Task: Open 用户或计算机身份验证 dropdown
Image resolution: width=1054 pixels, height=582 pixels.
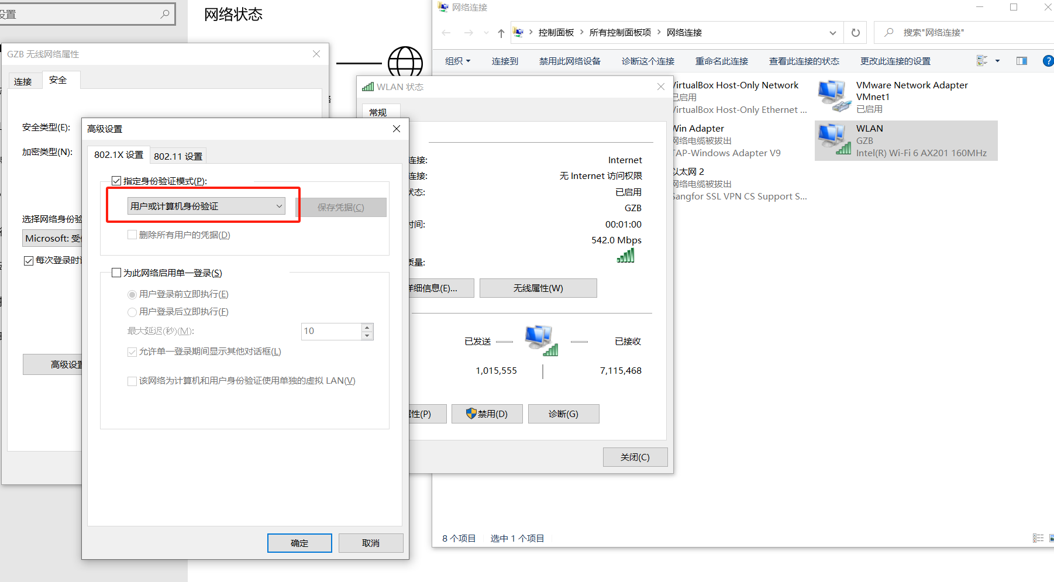Action: click(206, 206)
